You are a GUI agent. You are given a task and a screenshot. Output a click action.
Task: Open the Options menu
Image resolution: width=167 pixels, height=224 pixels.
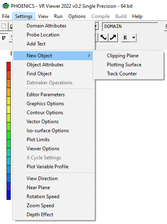[77, 16]
